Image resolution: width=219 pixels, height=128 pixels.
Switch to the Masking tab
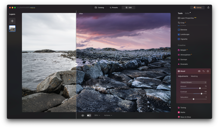click(x=194, y=76)
